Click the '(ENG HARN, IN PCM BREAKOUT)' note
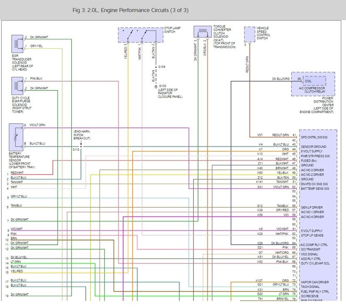Screen dimensions: 346x308 pos(82,135)
